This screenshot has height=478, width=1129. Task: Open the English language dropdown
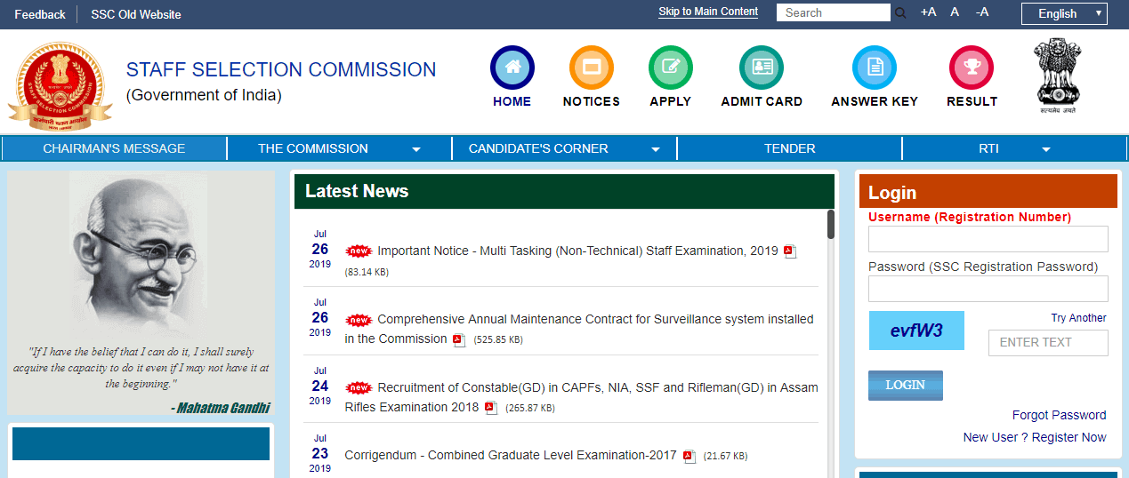point(1064,13)
